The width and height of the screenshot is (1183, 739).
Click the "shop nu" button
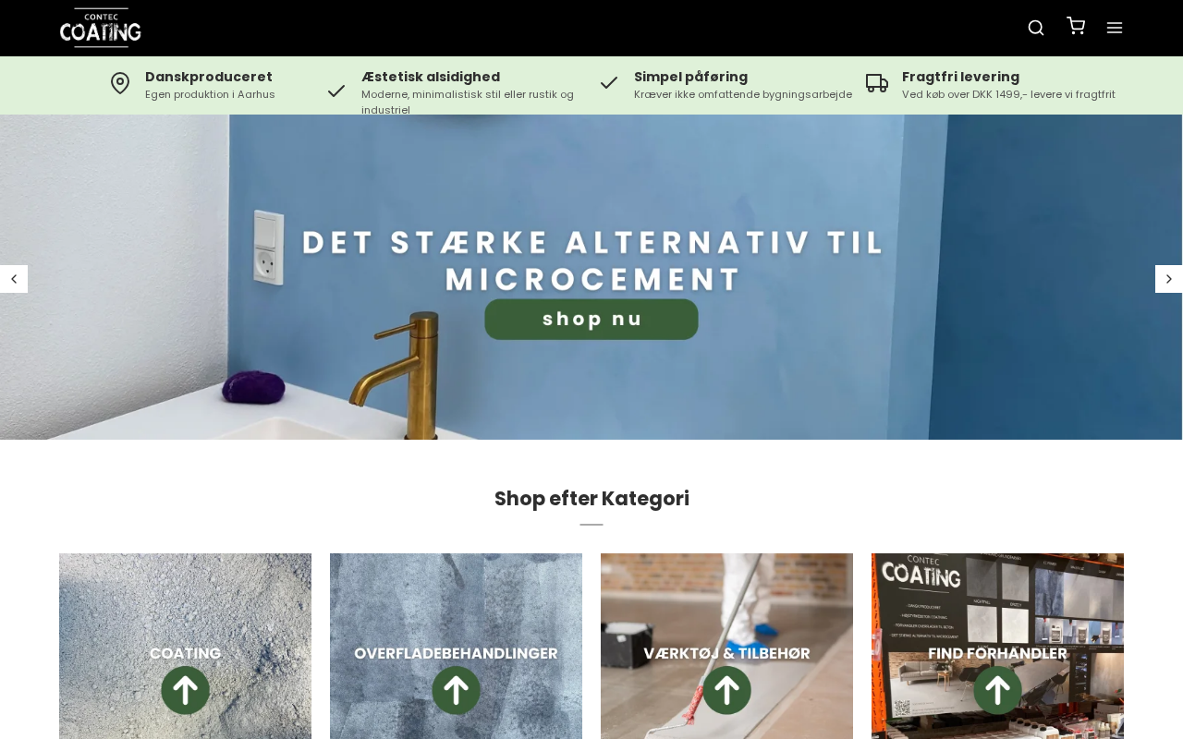(x=591, y=319)
